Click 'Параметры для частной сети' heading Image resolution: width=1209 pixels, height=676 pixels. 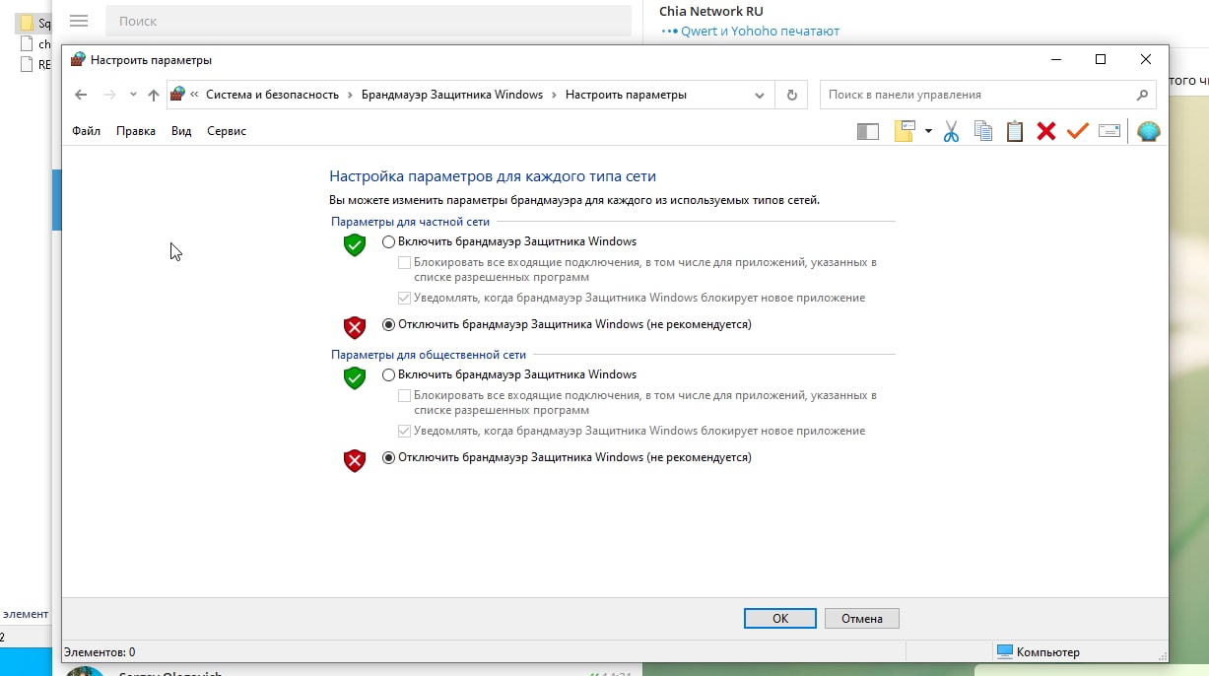411,222
